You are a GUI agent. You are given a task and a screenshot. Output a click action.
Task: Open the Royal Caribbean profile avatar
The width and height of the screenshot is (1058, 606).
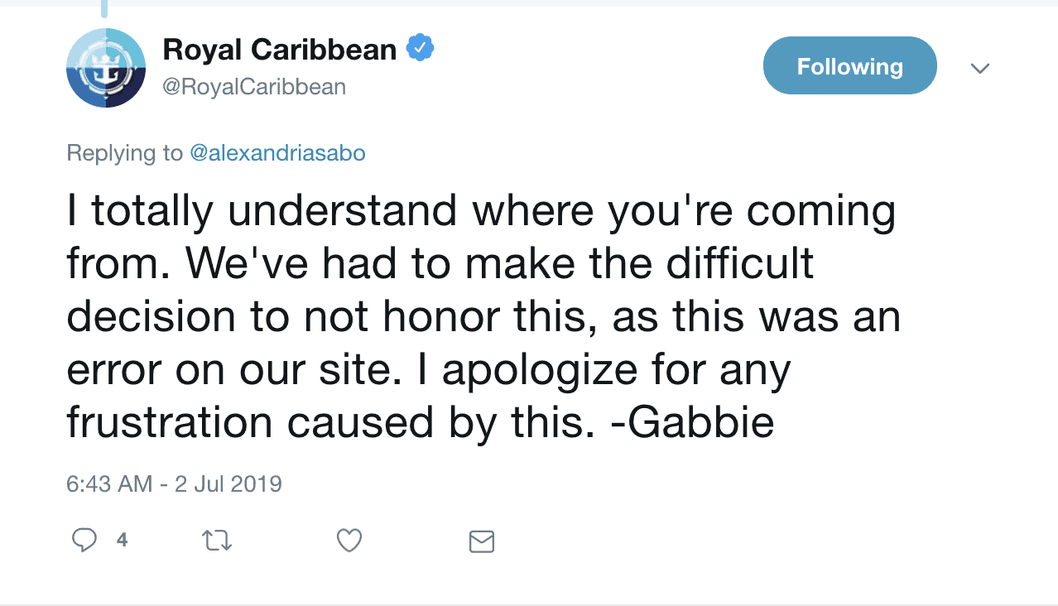coord(106,68)
